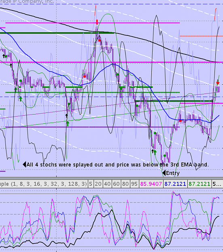
Task: Select the "40" level box in indicator bar
Action: coord(107,184)
